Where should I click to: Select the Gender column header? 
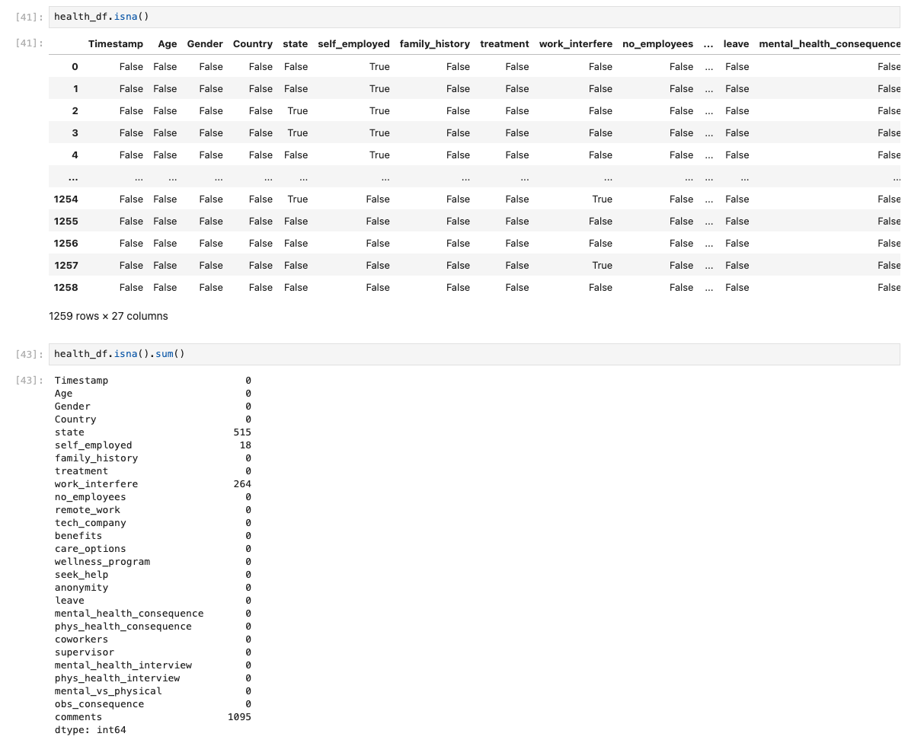pos(205,44)
